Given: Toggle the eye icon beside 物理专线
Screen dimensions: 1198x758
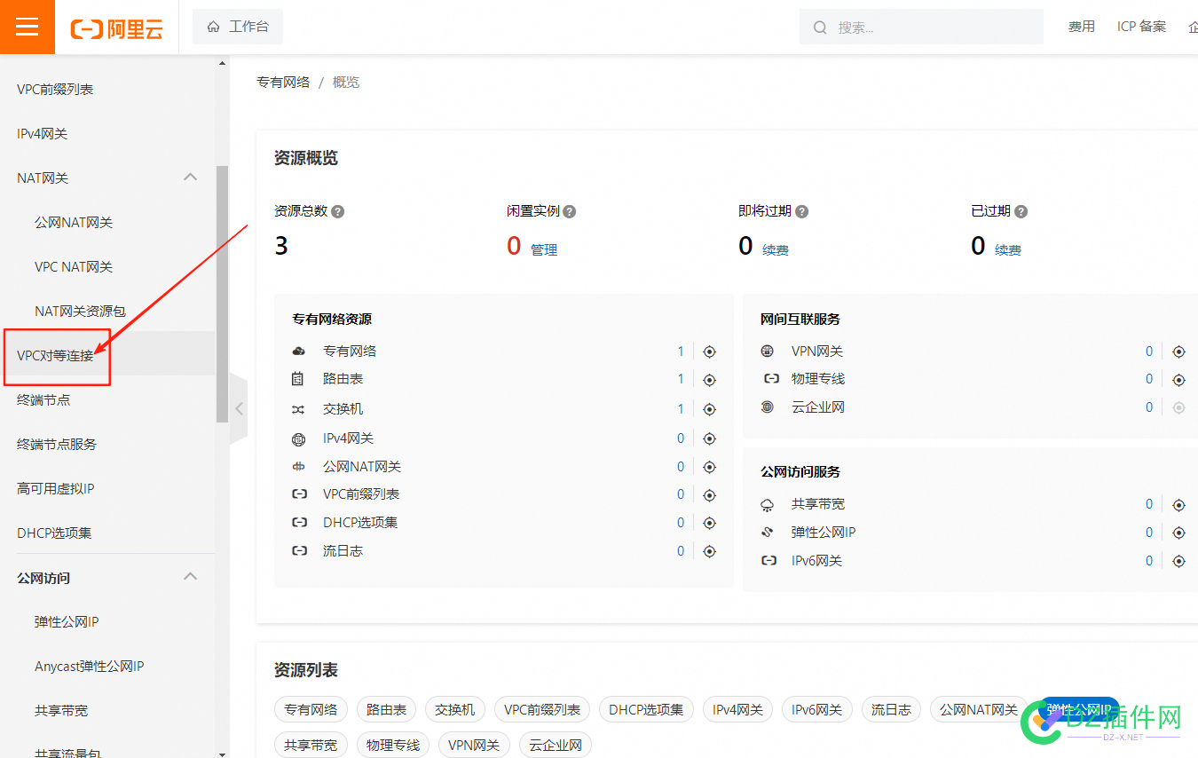Looking at the screenshot, I should point(1178,379).
